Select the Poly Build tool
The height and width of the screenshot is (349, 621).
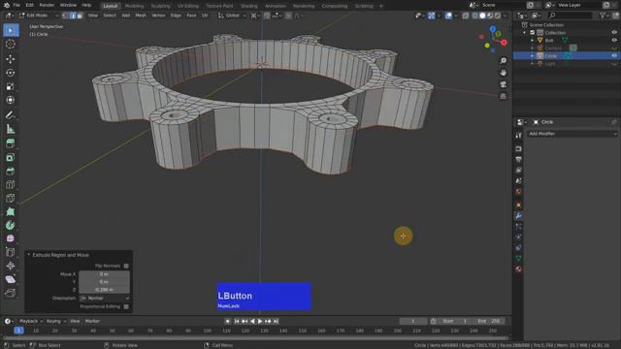coord(11,211)
